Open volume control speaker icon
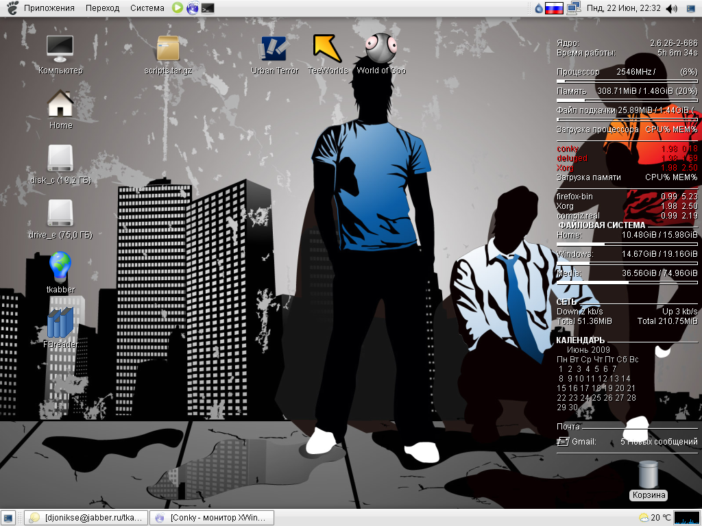 click(671, 8)
